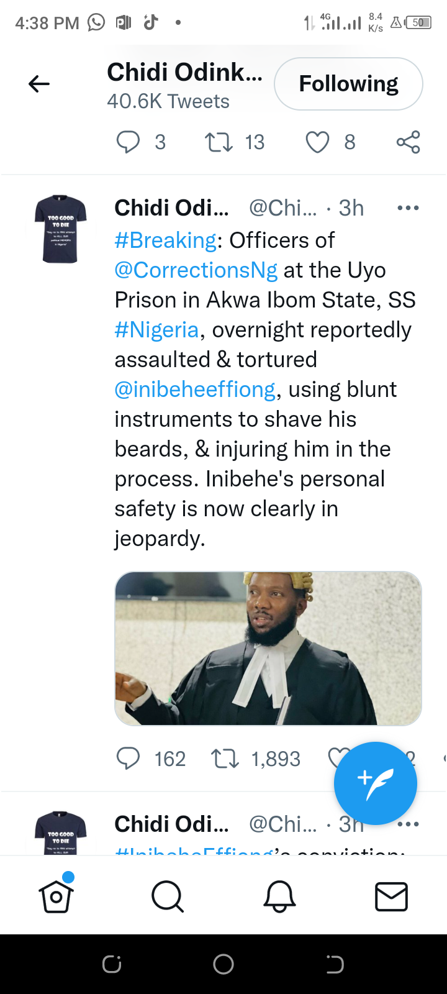447x994 pixels.
Task: Open the #Breaking hashtag
Action: pos(165,240)
